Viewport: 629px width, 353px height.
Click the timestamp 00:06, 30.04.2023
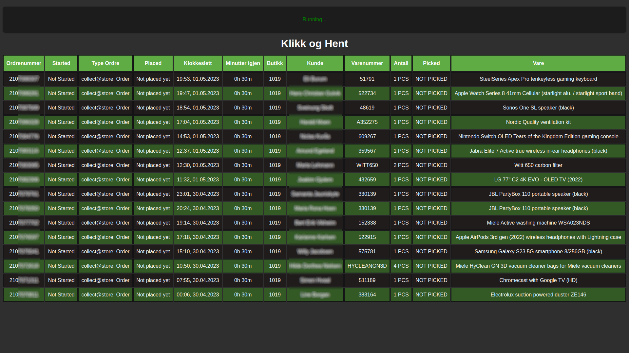(198, 295)
